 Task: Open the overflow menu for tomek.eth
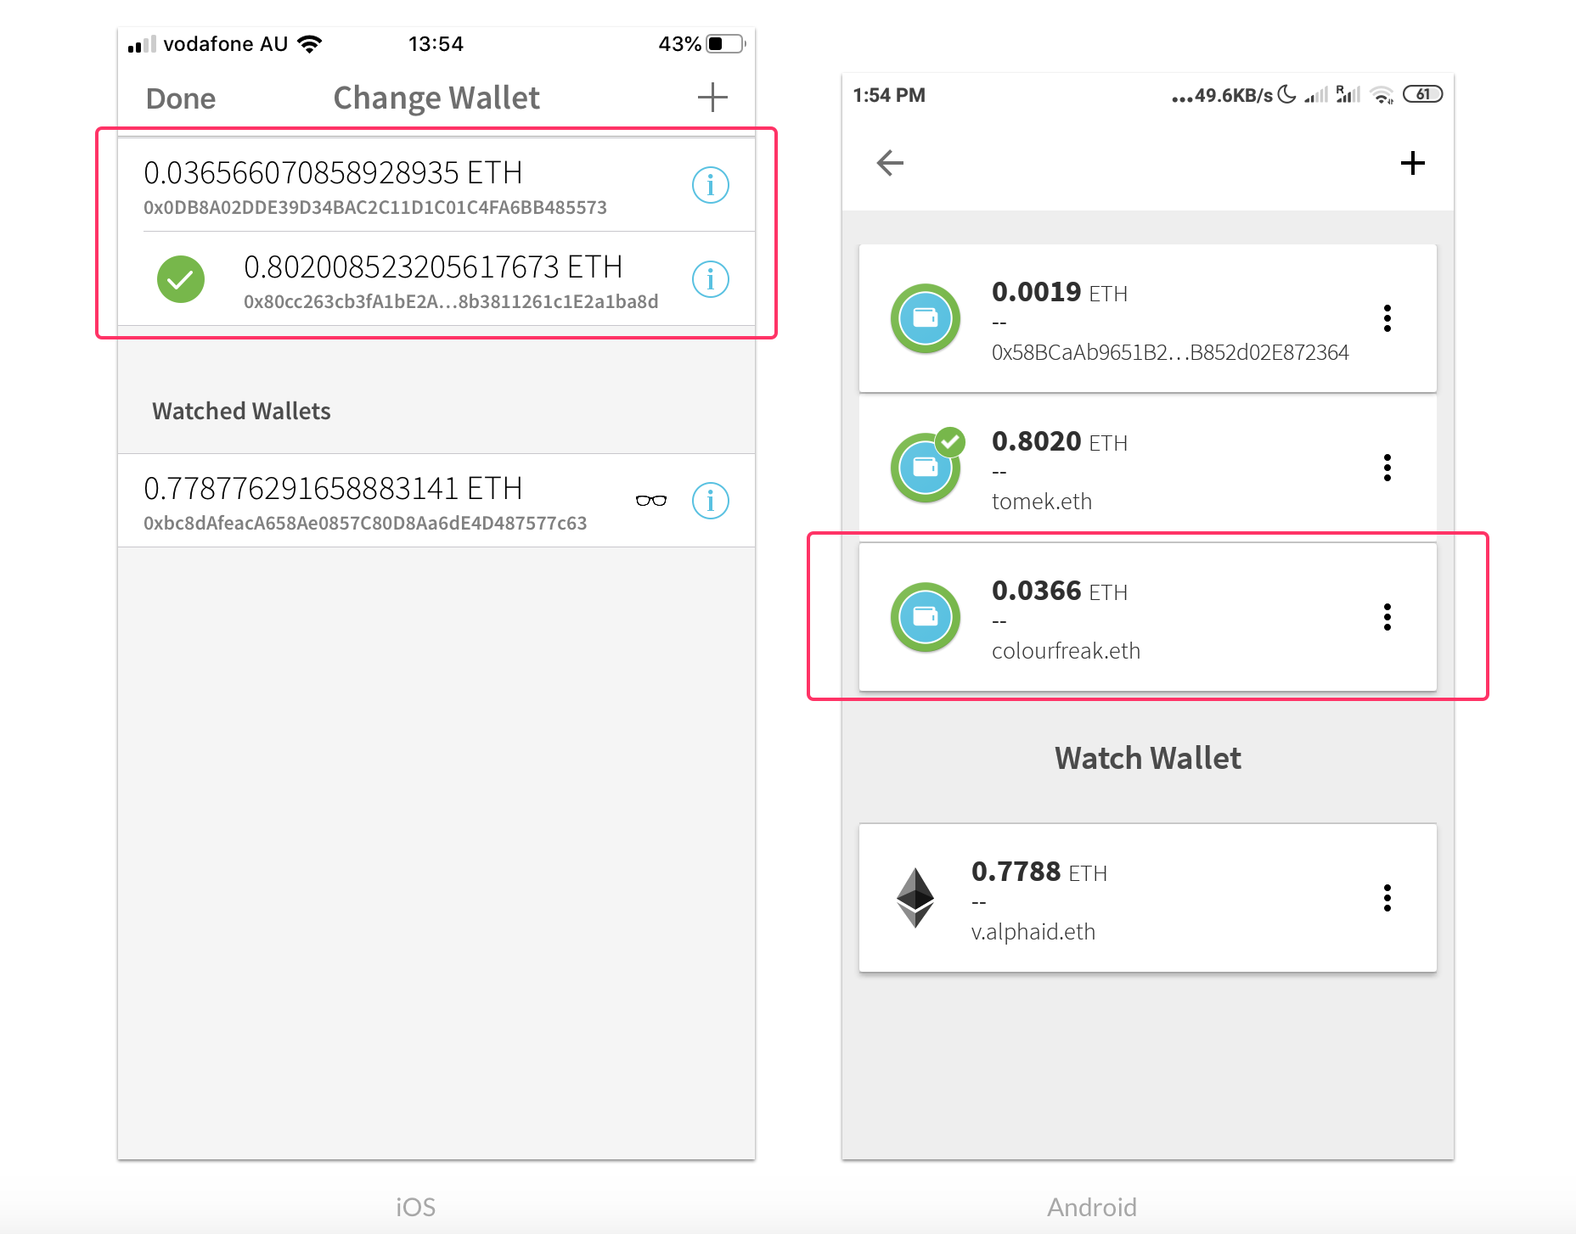pos(1387,467)
